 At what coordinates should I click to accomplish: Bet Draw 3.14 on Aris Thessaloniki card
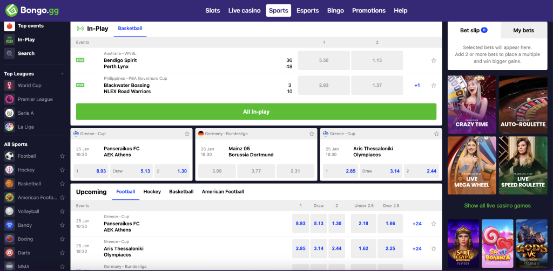click(381, 171)
